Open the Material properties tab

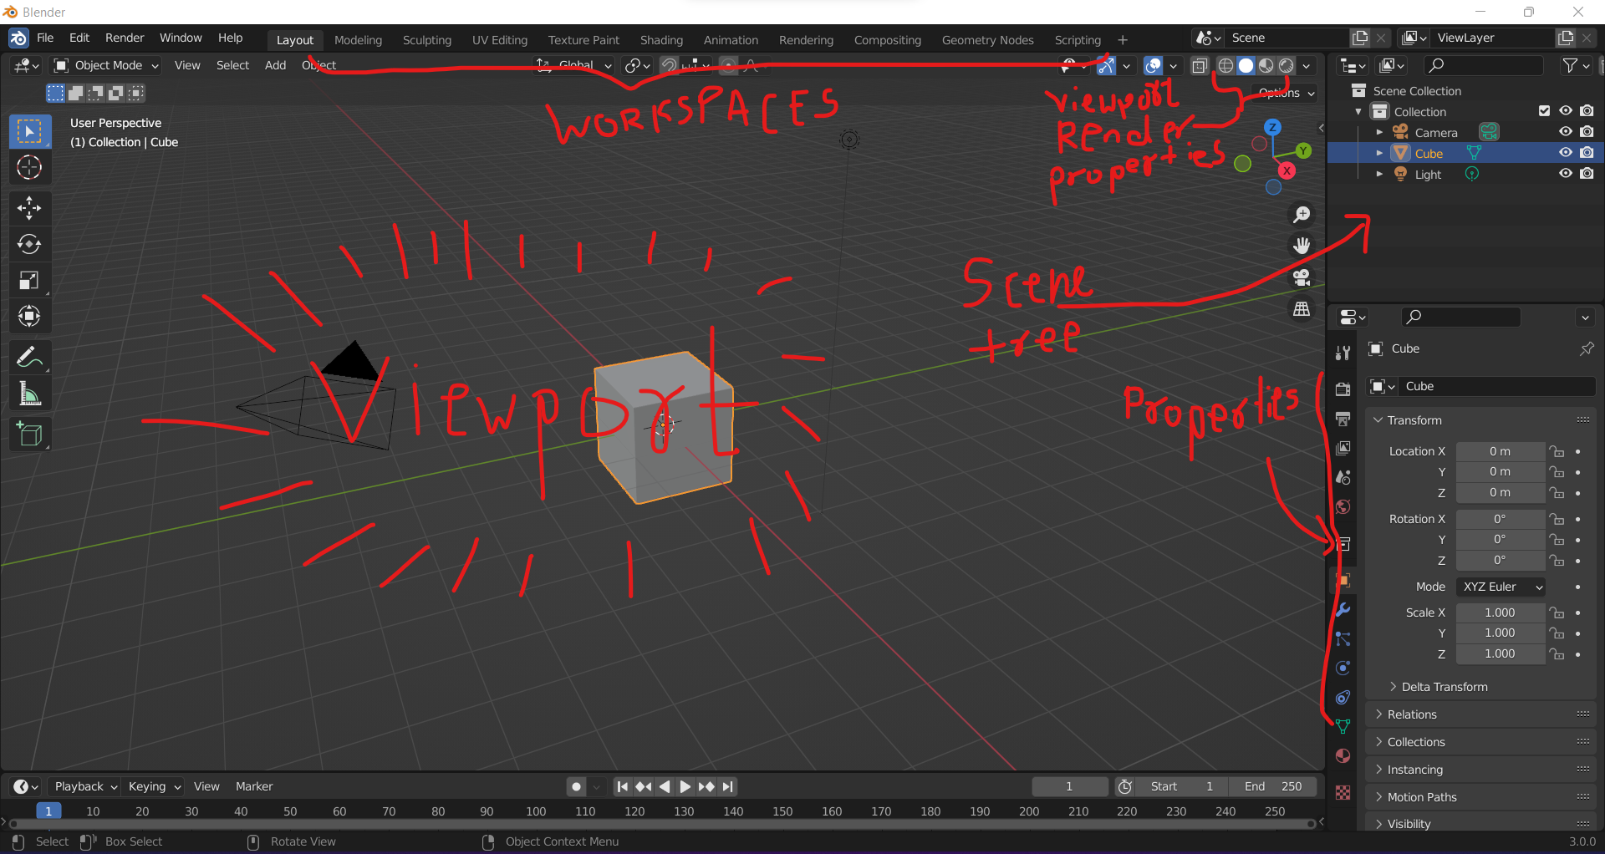[x=1343, y=755]
